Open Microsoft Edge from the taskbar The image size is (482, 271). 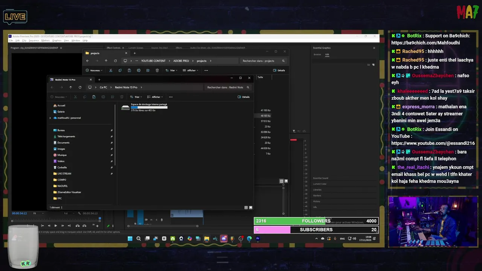[249, 239]
